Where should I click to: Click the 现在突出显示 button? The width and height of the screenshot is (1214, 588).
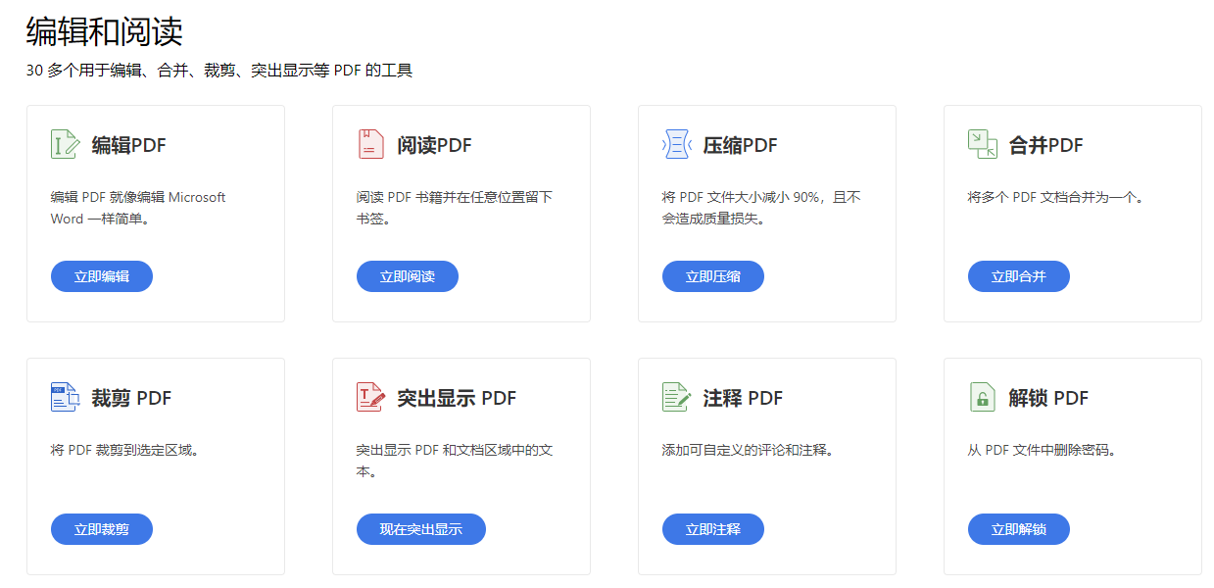click(x=421, y=529)
